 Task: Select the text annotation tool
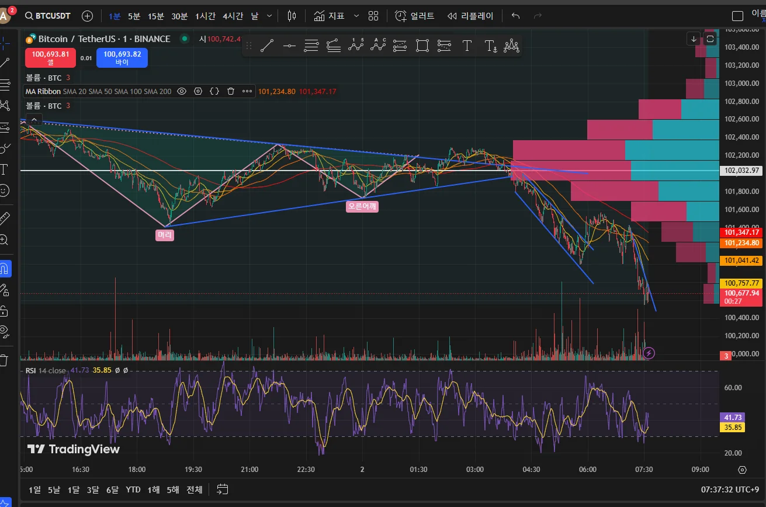pyautogui.click(x=467, y=46)
